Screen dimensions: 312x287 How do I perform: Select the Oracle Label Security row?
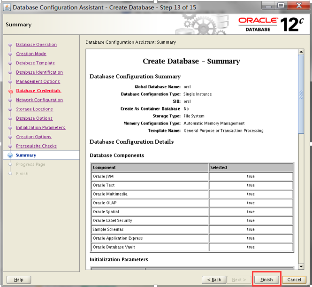point(192,220)
